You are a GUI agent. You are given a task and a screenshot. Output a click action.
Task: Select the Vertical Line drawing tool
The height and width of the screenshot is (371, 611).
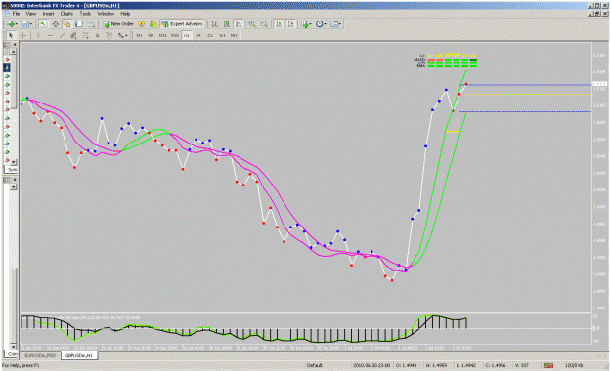point(38,35)
